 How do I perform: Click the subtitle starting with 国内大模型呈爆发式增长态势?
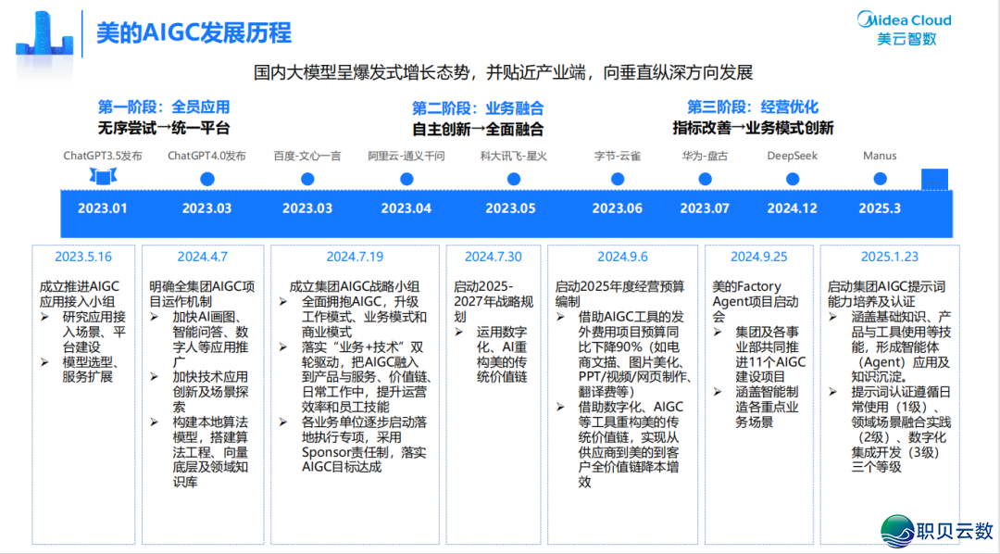pyautogui.click(x=503, y=72)
